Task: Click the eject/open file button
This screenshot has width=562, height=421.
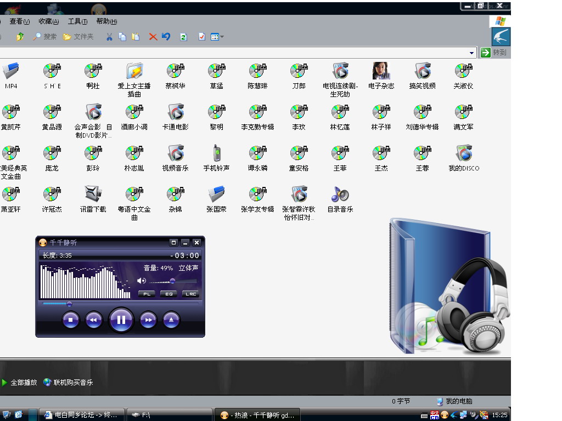Action: coord(172,320)
